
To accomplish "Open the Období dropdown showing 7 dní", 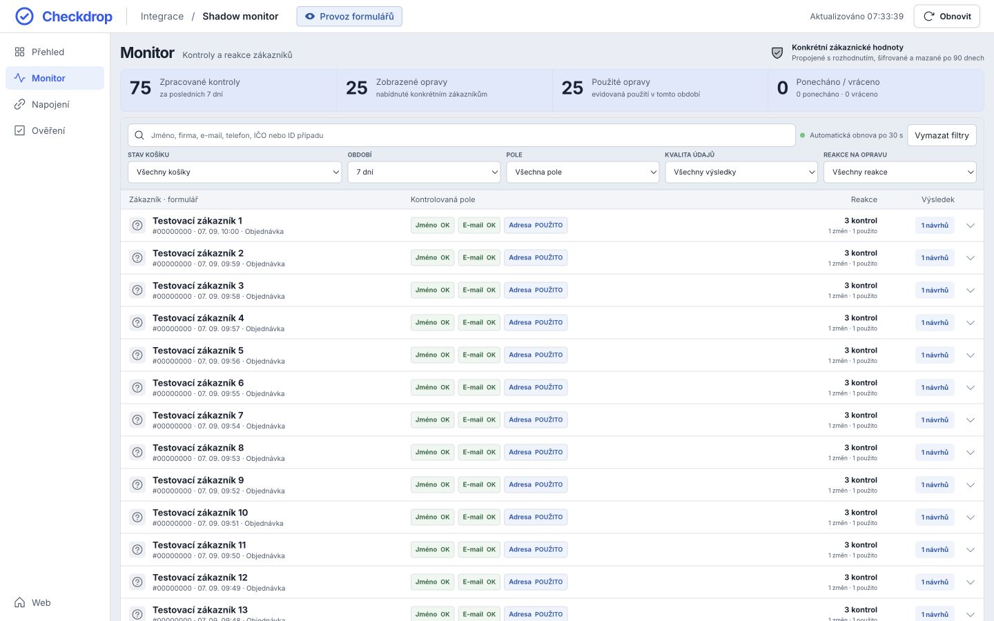I will (x=424, y=172).
